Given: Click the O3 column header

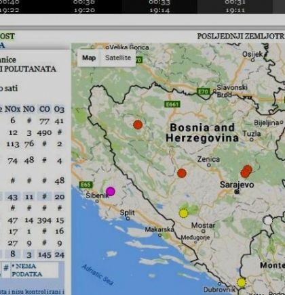Looking at the screenshot, I should point(59,109).
